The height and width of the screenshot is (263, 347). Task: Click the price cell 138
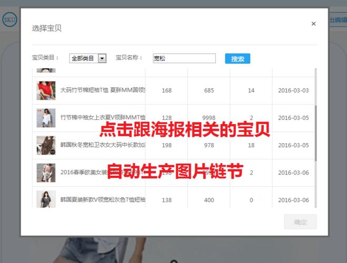[166, 200]
